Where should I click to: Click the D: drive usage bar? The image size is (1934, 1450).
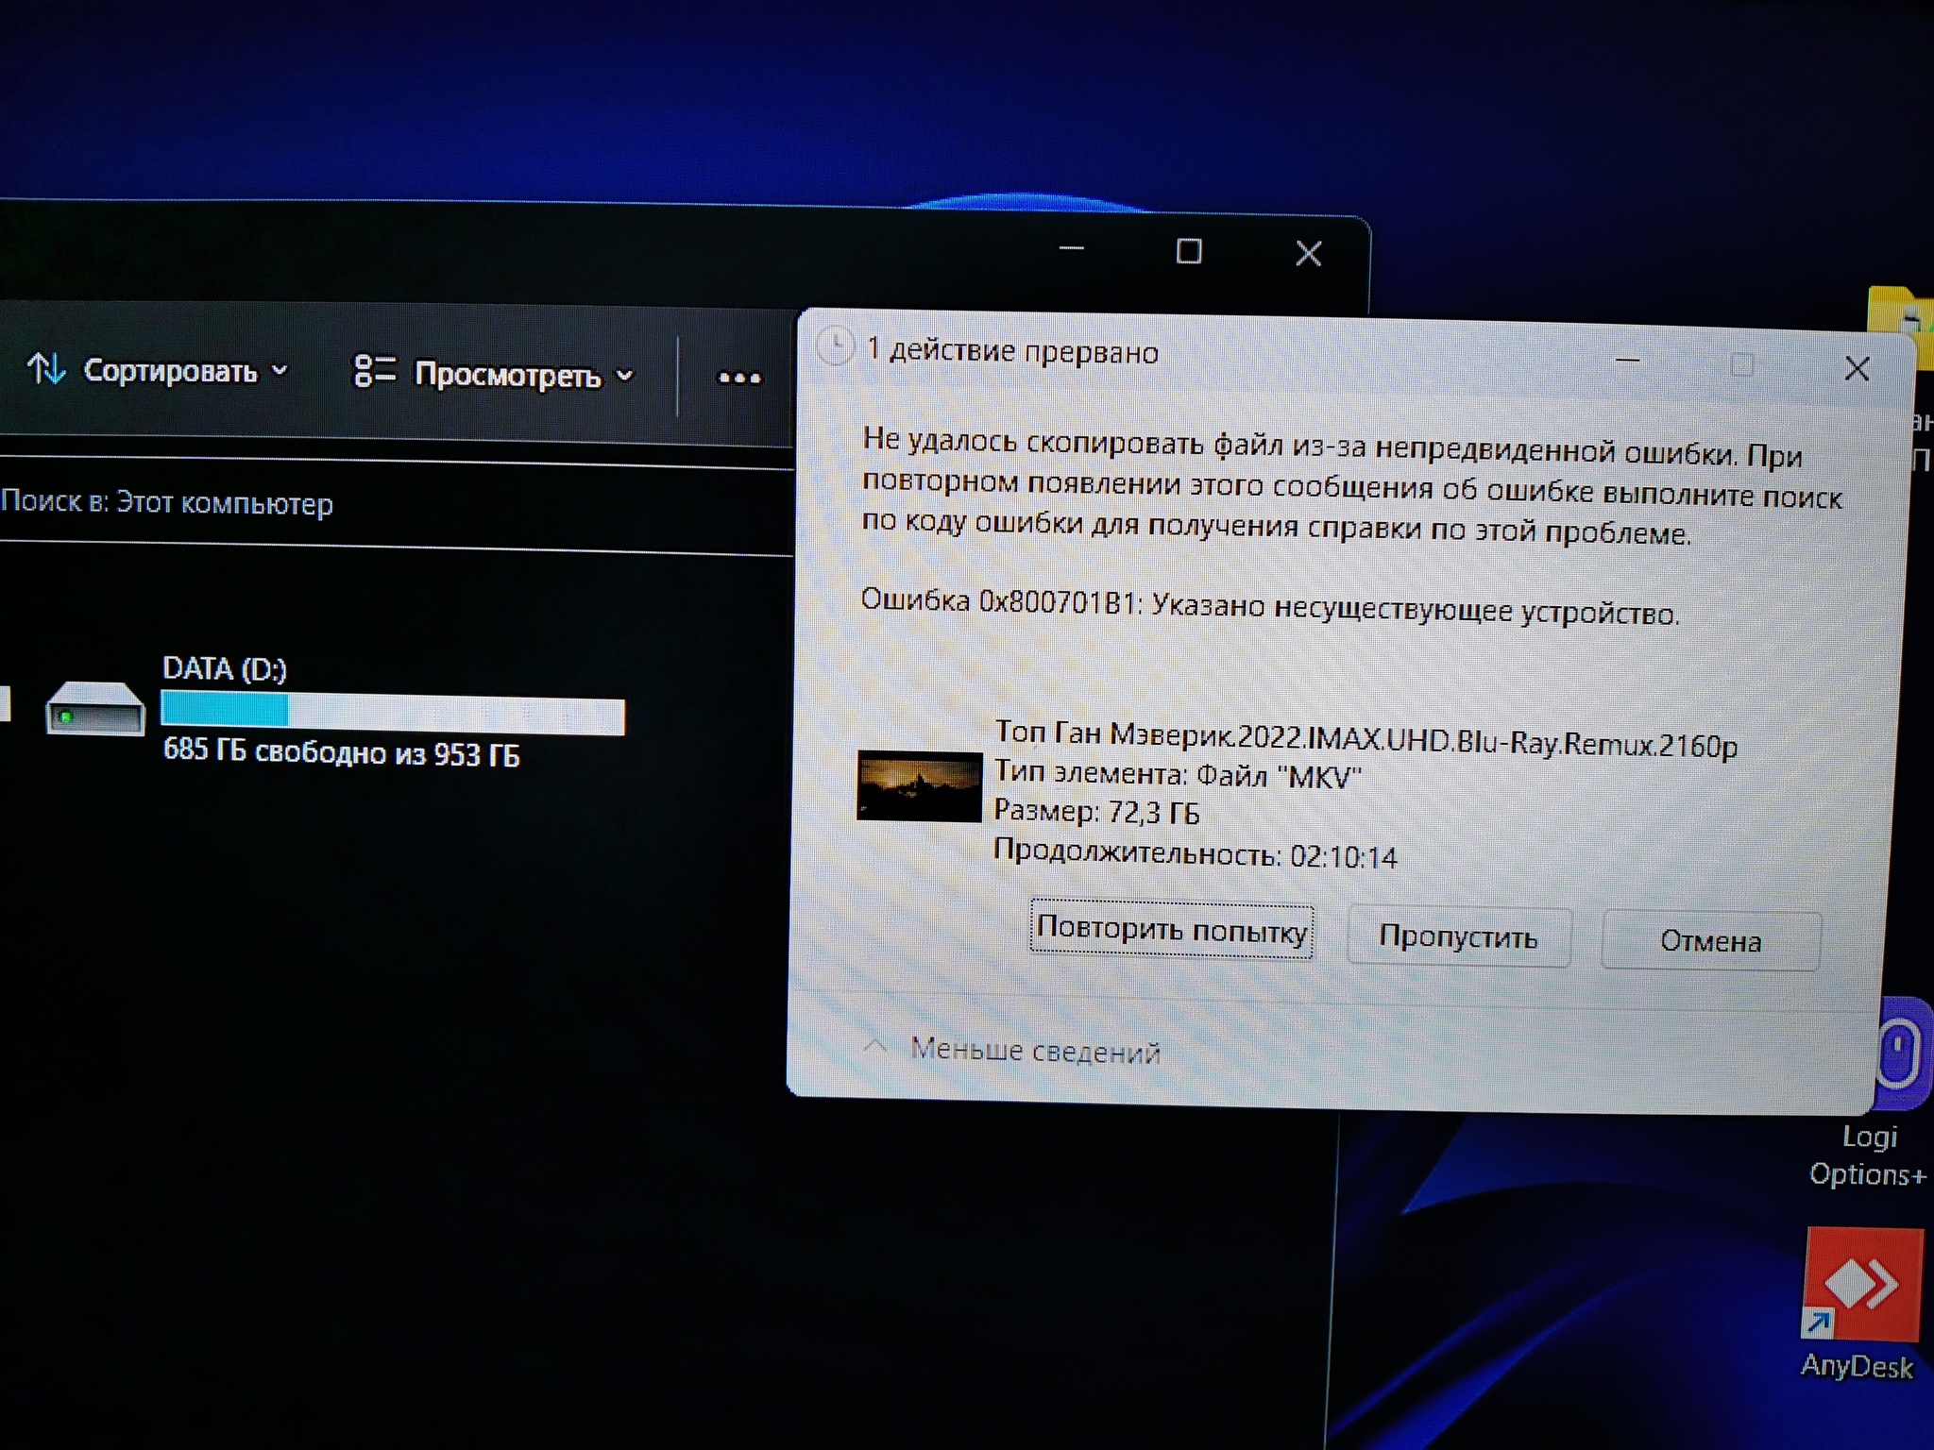[x=392, y=712]
